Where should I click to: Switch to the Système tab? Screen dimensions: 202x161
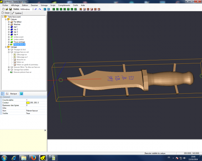coord(17,13)
